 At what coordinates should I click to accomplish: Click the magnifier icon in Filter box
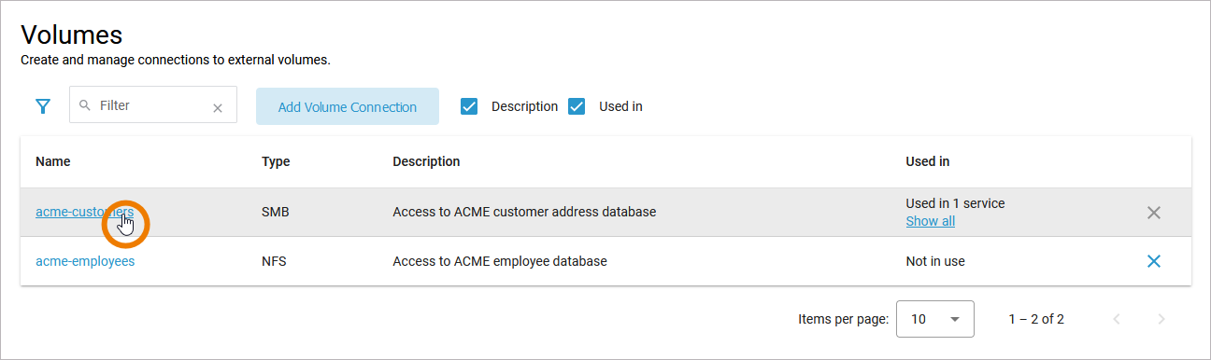pos(86,105)
